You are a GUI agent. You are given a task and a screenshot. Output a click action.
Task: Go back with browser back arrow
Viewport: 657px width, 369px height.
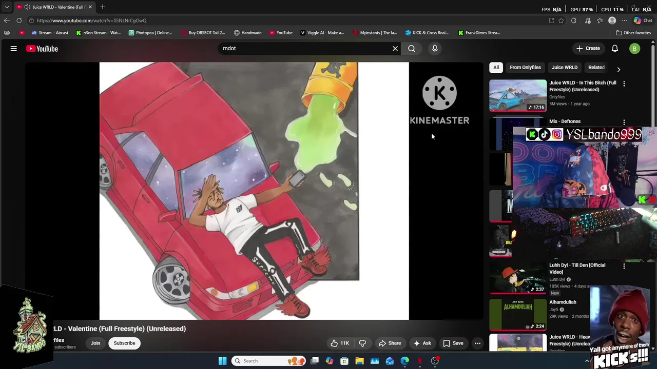coord(7,20)
